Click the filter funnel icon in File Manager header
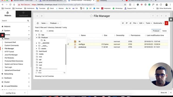This screenshot has height=97, width=173. (153, 16)
